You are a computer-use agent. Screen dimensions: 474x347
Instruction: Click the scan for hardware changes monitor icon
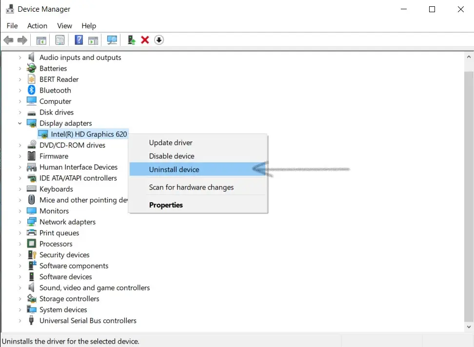112,40
